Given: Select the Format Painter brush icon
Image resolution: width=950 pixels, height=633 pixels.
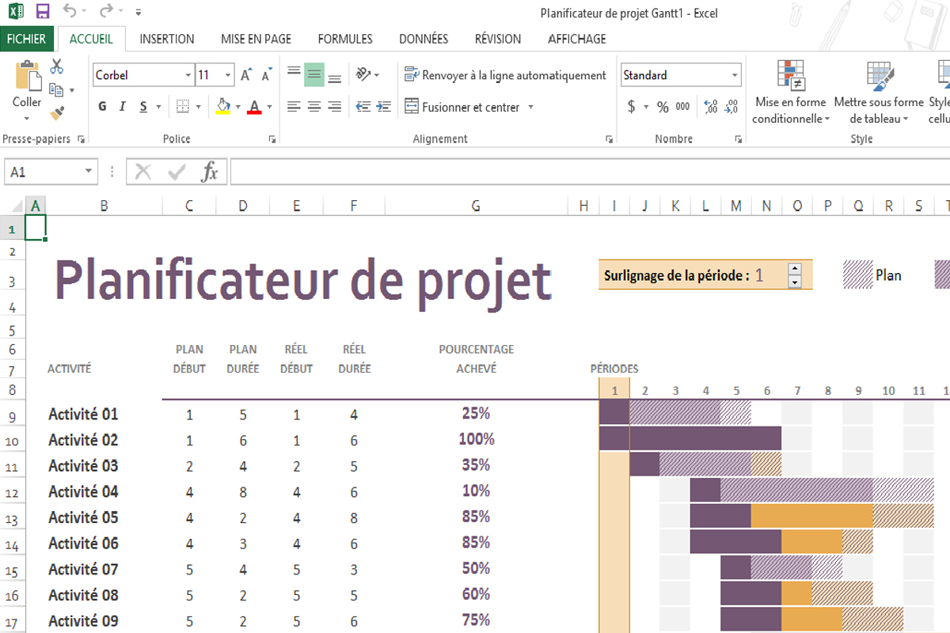Looking at the screenshot, I should pyautogui.click(x=56, y=114).
